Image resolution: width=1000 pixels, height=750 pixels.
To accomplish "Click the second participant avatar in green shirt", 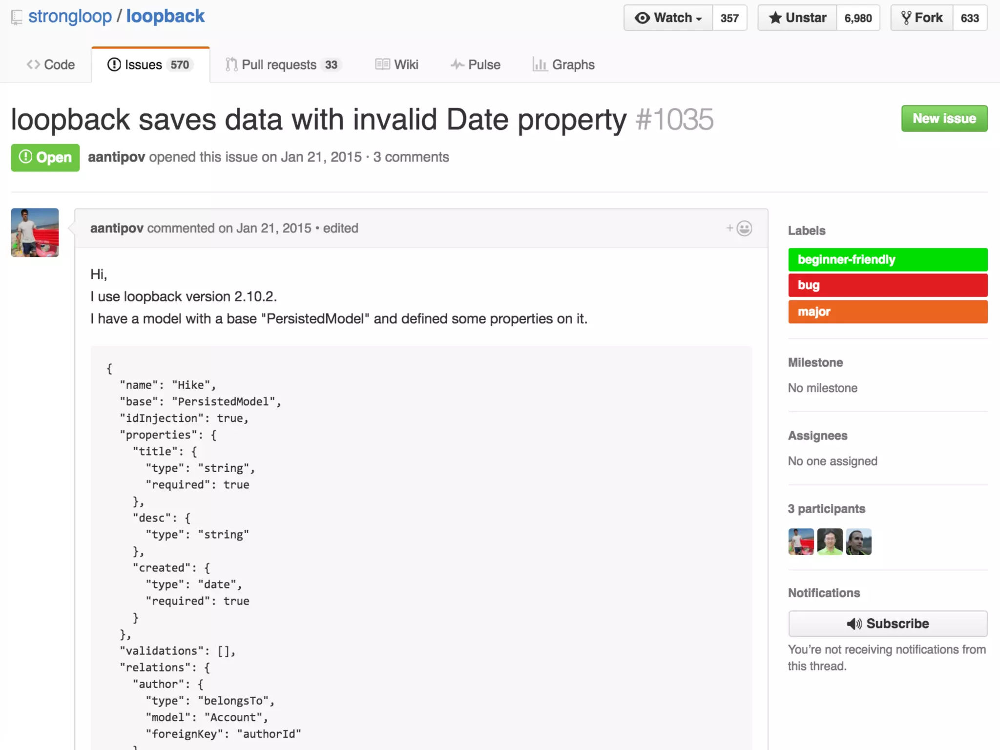I will click(830, 542).
